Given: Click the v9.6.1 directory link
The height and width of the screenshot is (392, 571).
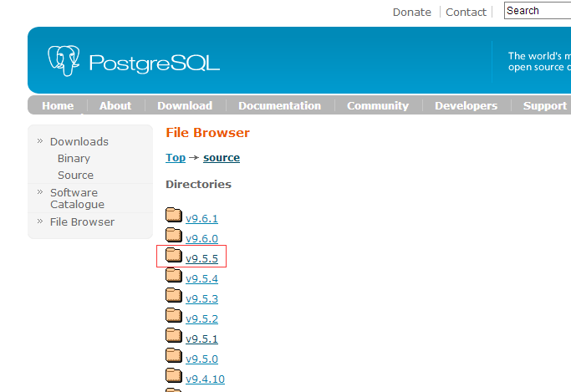Looking at the screenshot, I should [x=201, y=218].
